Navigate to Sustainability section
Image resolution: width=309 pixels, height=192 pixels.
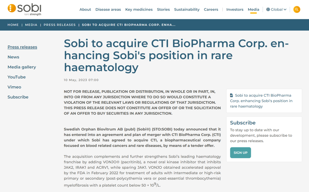point(187,9)
